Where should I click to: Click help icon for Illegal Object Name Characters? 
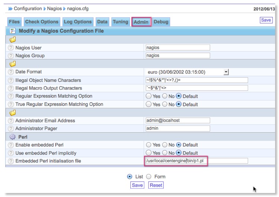(x=11, y=80)
